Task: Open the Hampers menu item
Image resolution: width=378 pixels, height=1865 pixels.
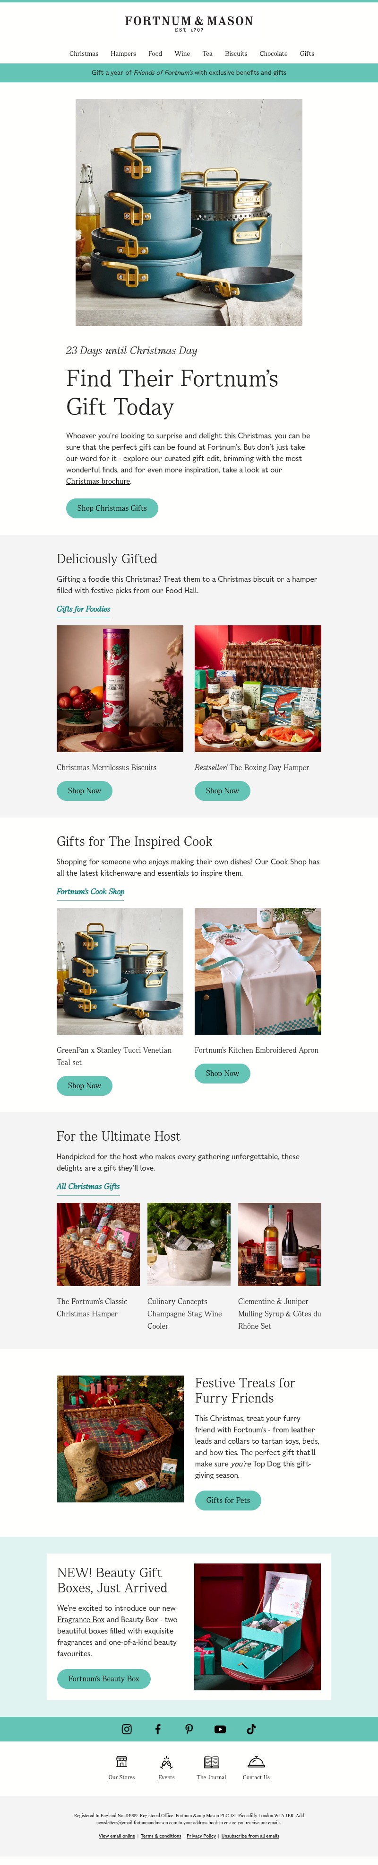Action: (123, 53)
